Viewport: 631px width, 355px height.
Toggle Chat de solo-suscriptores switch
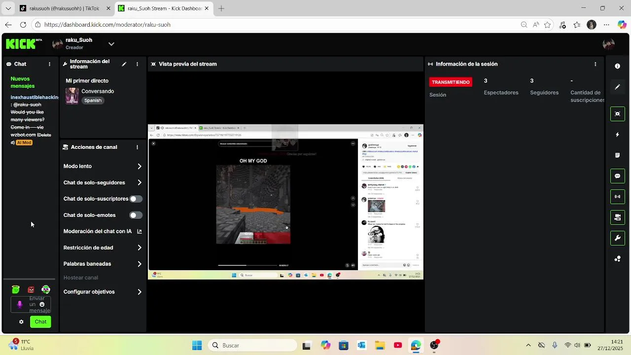tap(136, 199)
